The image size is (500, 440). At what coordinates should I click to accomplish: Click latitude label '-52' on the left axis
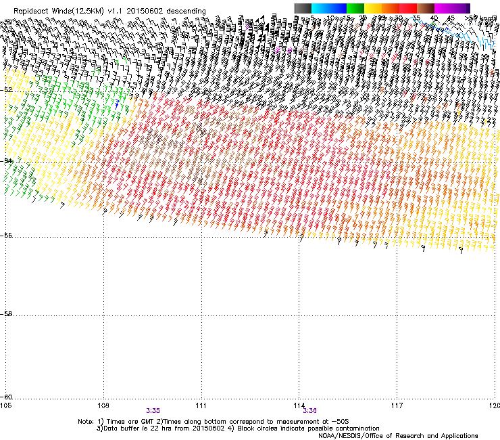click(x=6, y=90)
